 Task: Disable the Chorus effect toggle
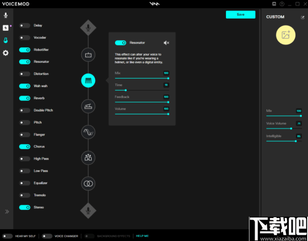coord(25,147)
